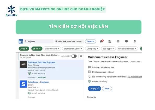Image resolution: width=155 pixels, height=110 pixels.
Task: Click the New York location field
Action: (69, 41)
